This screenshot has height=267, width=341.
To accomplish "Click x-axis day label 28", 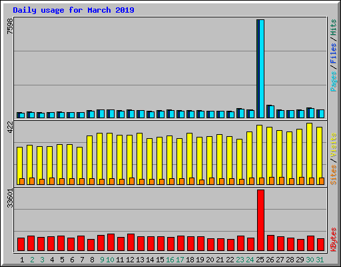I will (x=290, y=260).
